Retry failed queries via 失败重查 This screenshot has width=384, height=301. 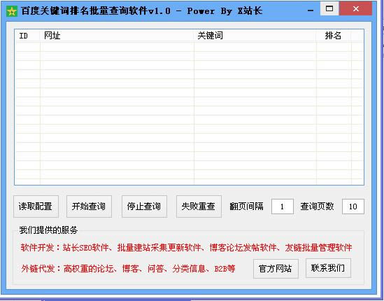click(199, 206)
